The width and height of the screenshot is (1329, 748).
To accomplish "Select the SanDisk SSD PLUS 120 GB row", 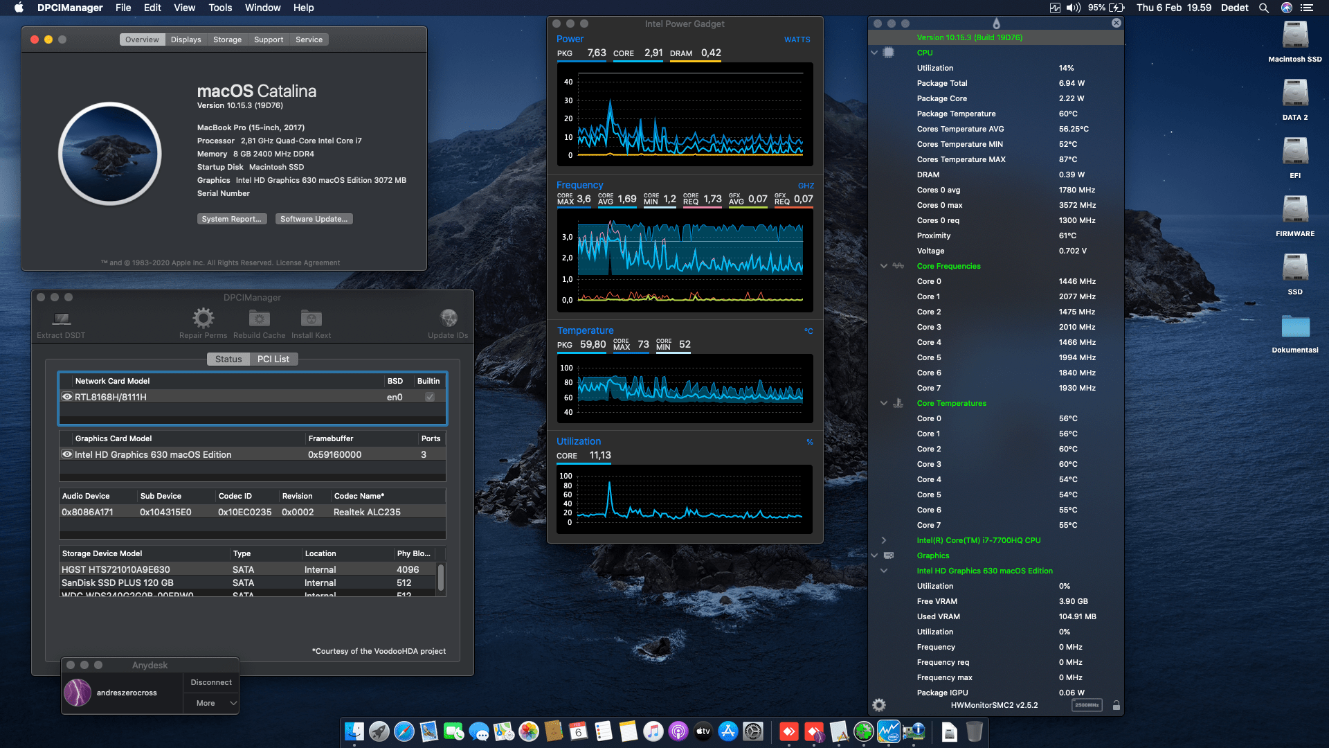I will (x=248, y=582).
